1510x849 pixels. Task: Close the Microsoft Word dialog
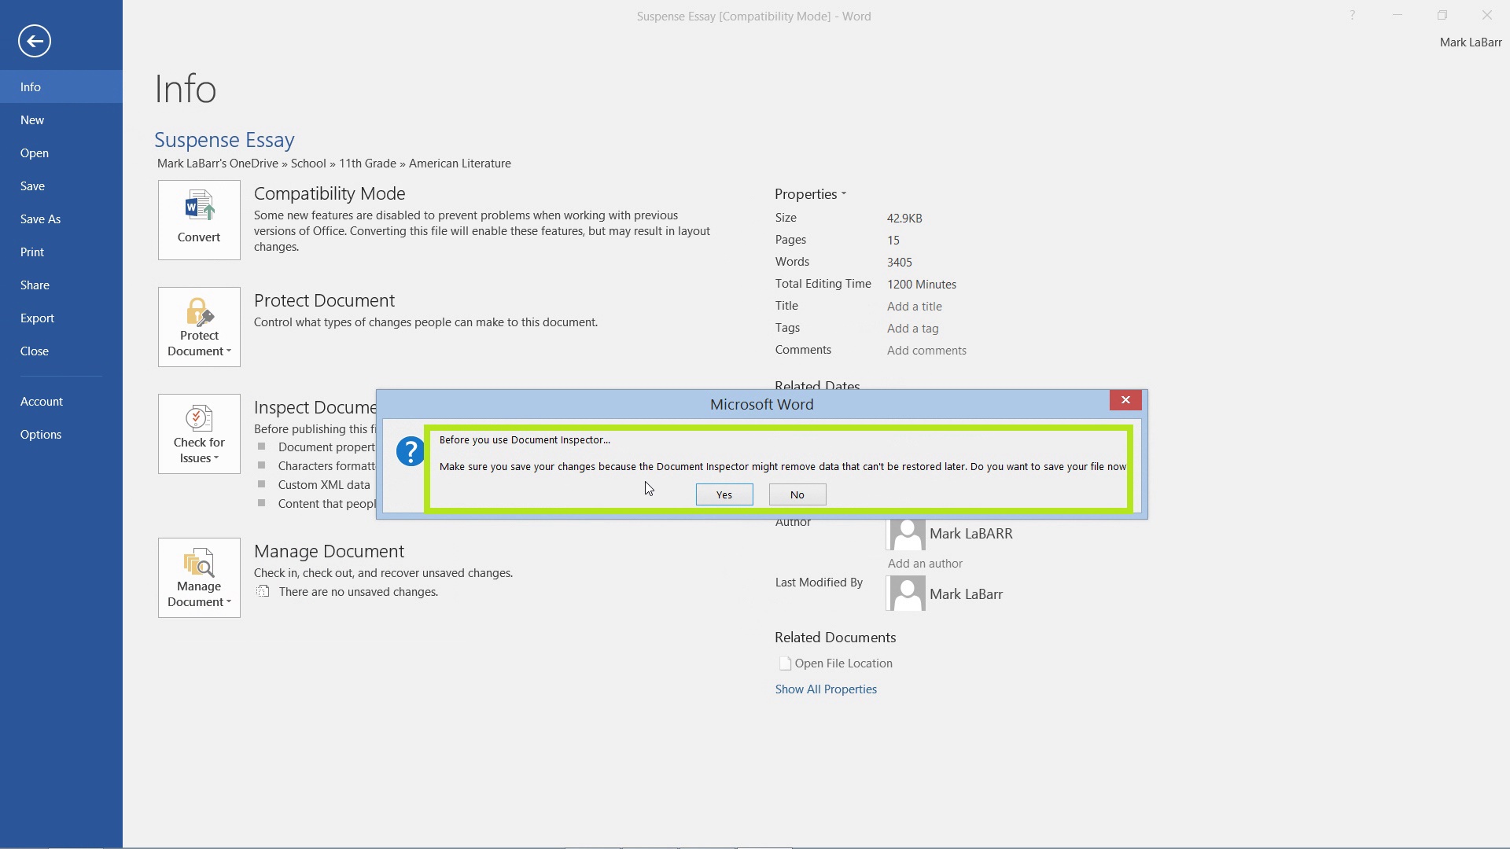1125,400
